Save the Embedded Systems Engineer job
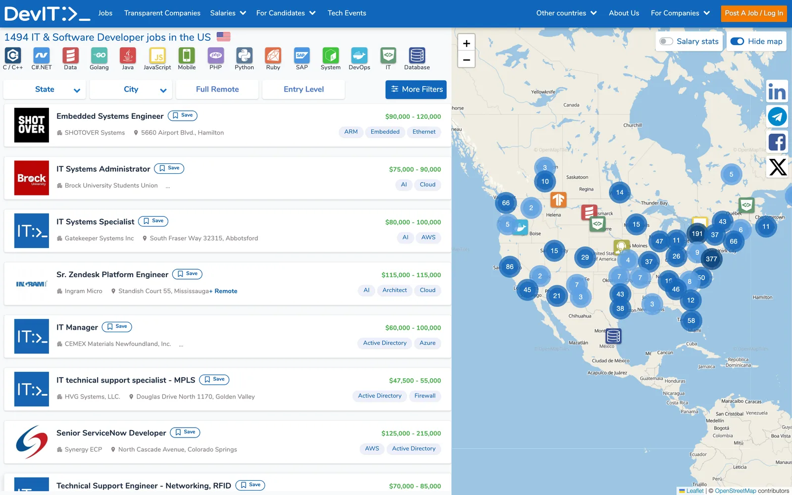Screen dimensions: 792x495 pyautogui.click(x=183, y=115)
